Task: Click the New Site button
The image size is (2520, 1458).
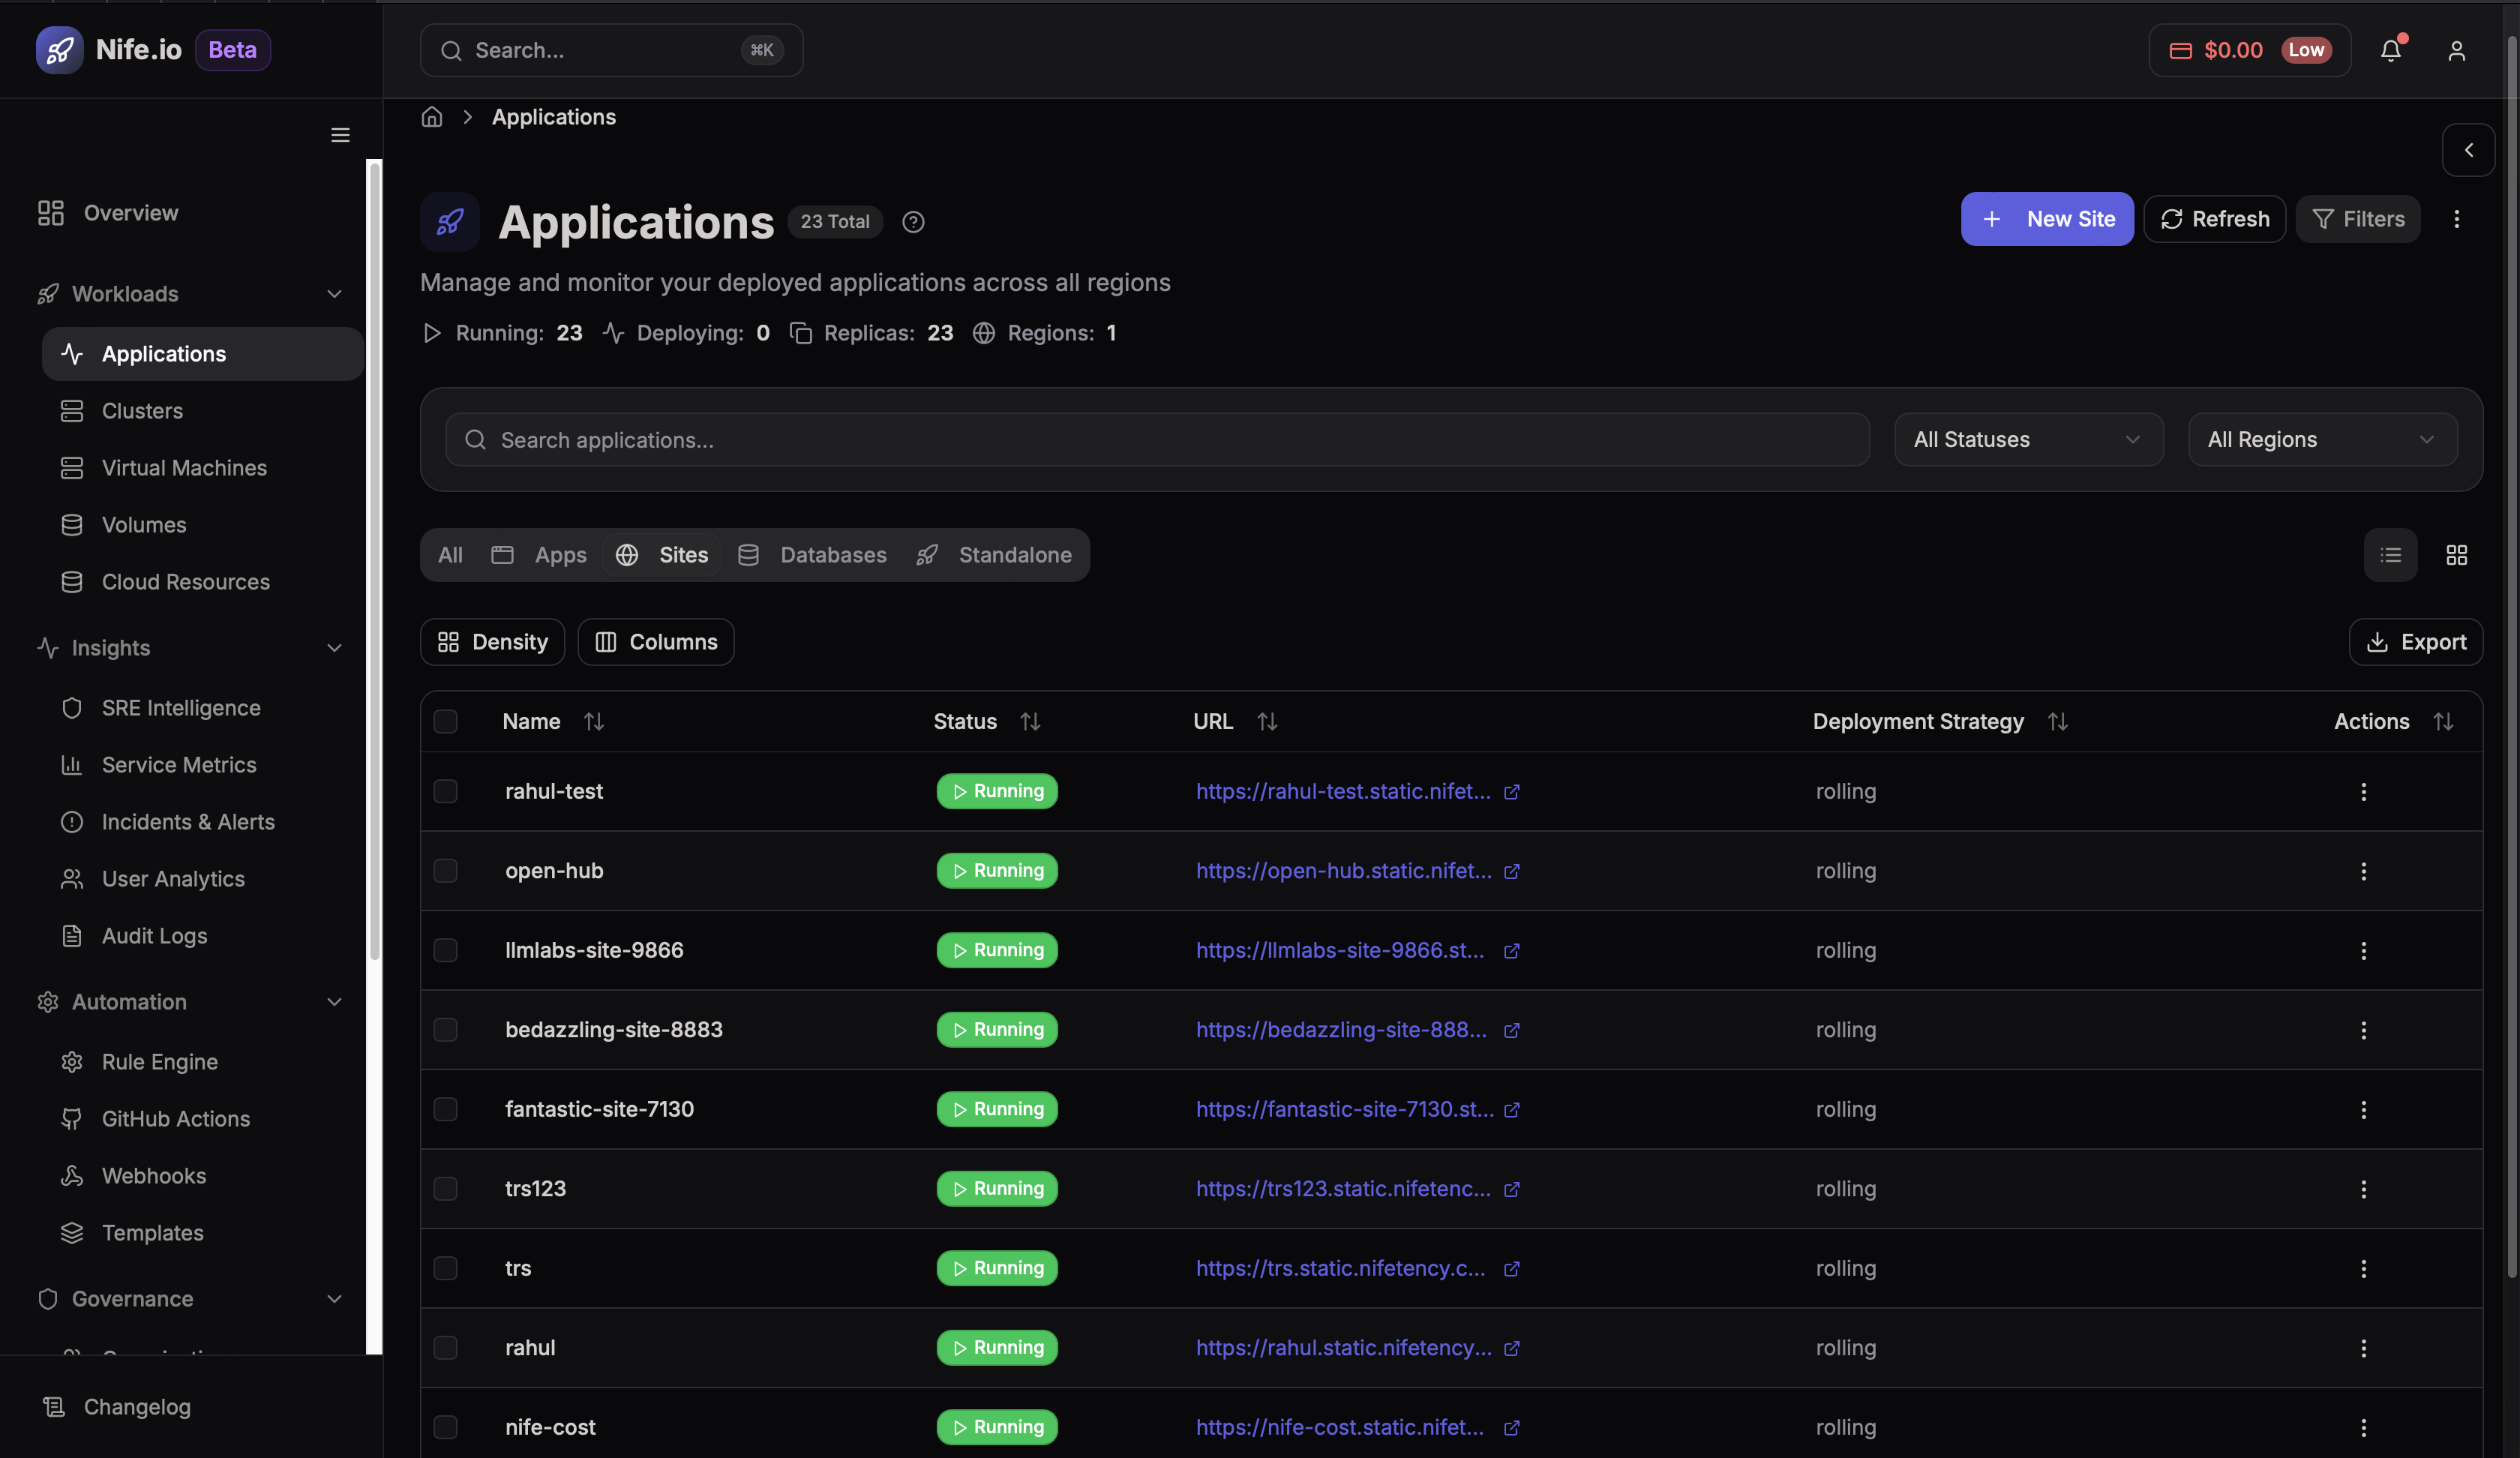Action: pyautogui.click(x=2047, y=219)
